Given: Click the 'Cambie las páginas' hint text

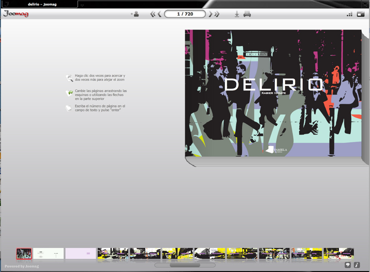Looking at the screenshot, I should (101, 94).
